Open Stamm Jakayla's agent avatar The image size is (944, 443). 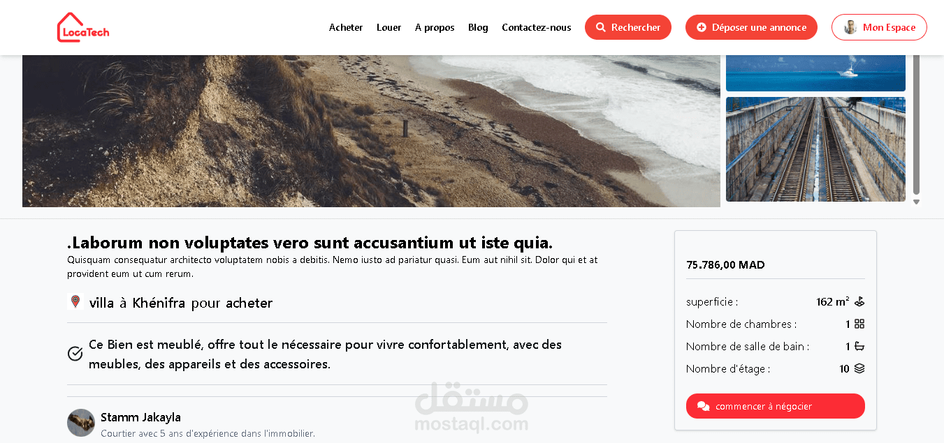[81, 423]
